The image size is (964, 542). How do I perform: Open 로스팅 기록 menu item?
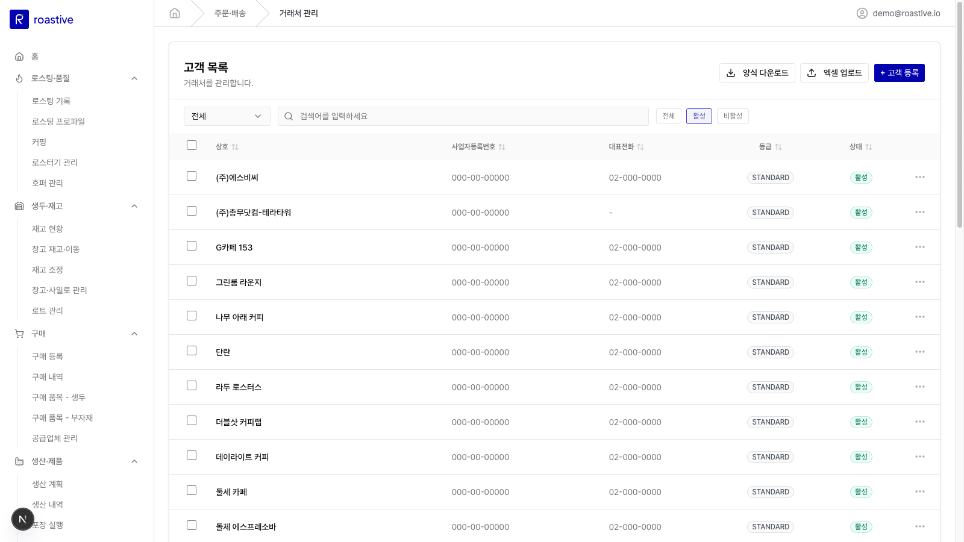(51, 101)
